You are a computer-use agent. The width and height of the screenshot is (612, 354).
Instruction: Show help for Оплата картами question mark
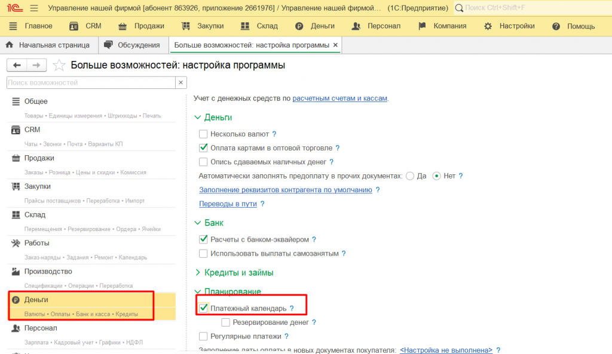tap(338, 148)
